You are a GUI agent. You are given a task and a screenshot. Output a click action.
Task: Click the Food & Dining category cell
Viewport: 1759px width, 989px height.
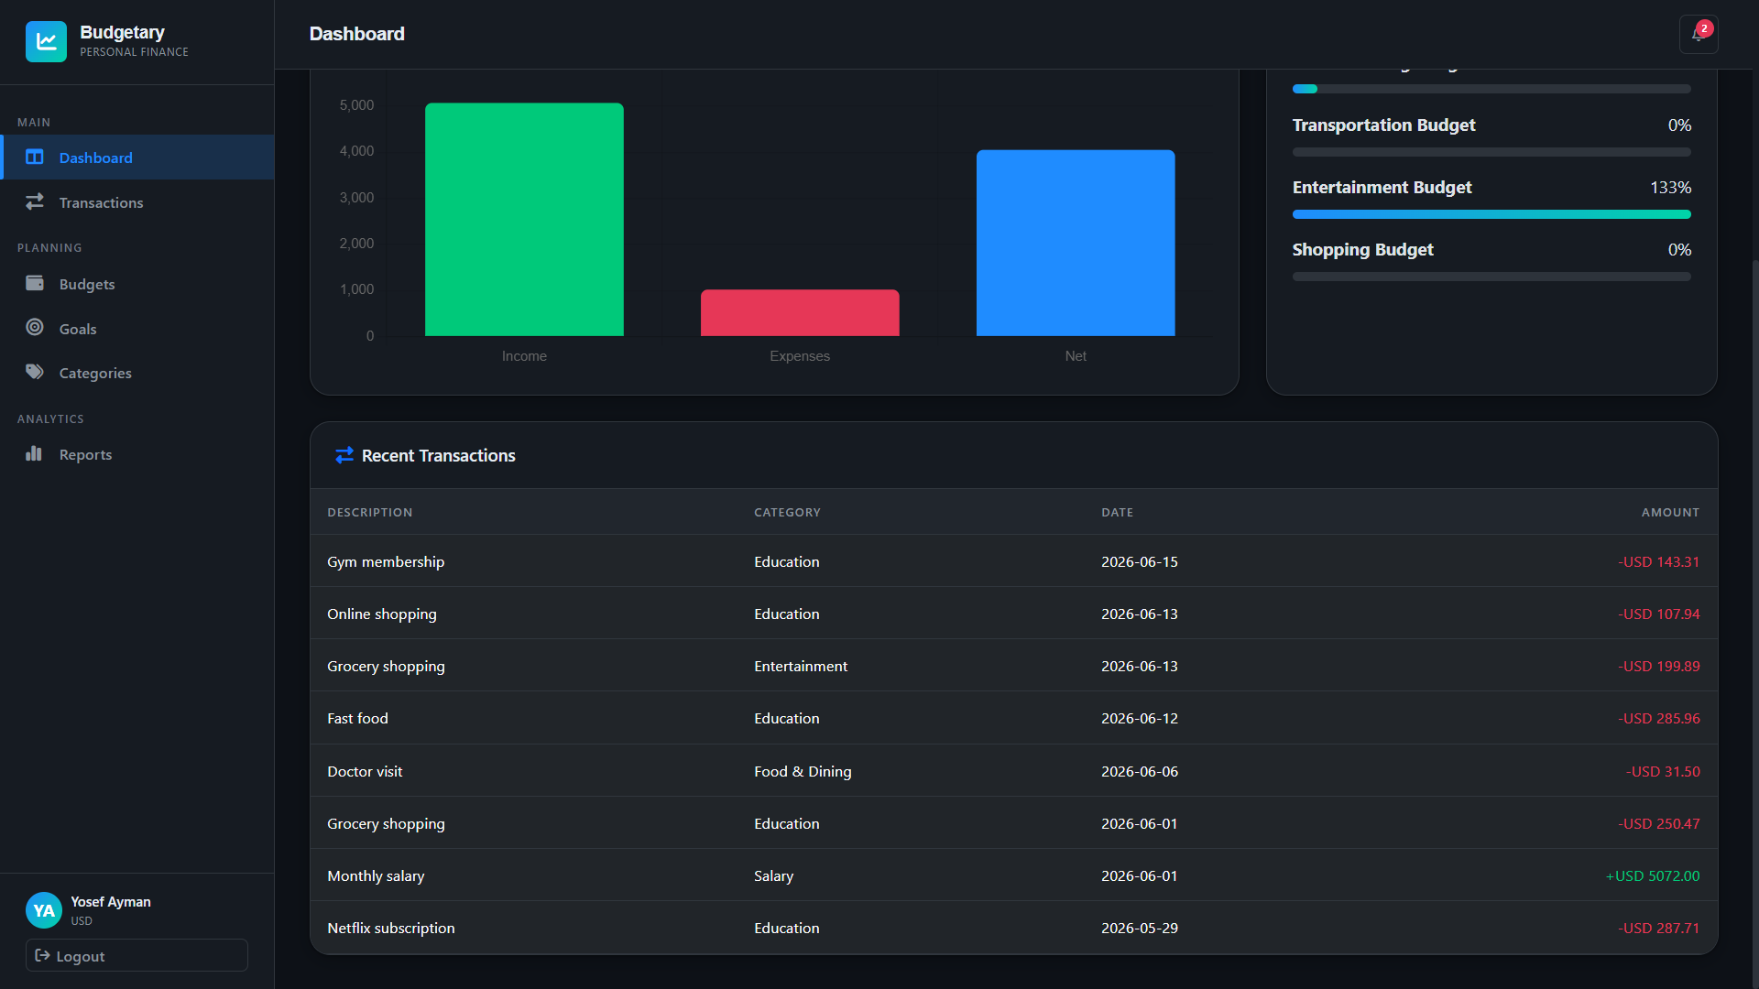pos(803,771)
